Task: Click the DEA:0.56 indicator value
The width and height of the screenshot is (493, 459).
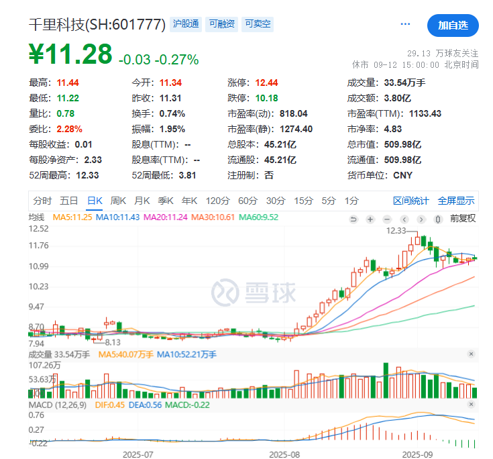Action: coord(145,405)
